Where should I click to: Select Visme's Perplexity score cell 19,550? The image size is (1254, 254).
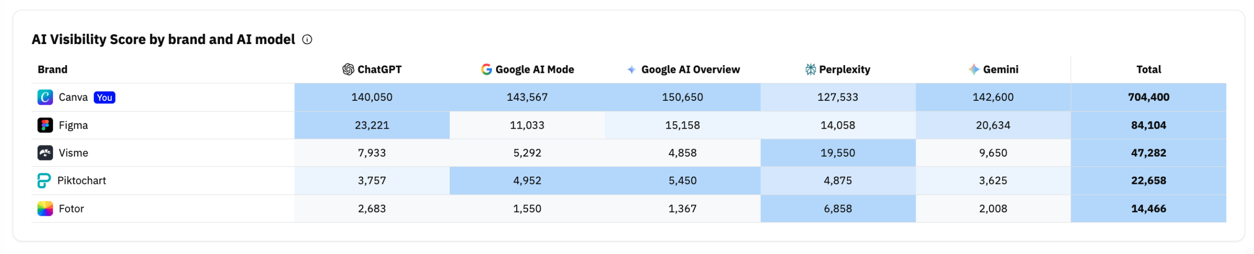[x=838, y=153]
